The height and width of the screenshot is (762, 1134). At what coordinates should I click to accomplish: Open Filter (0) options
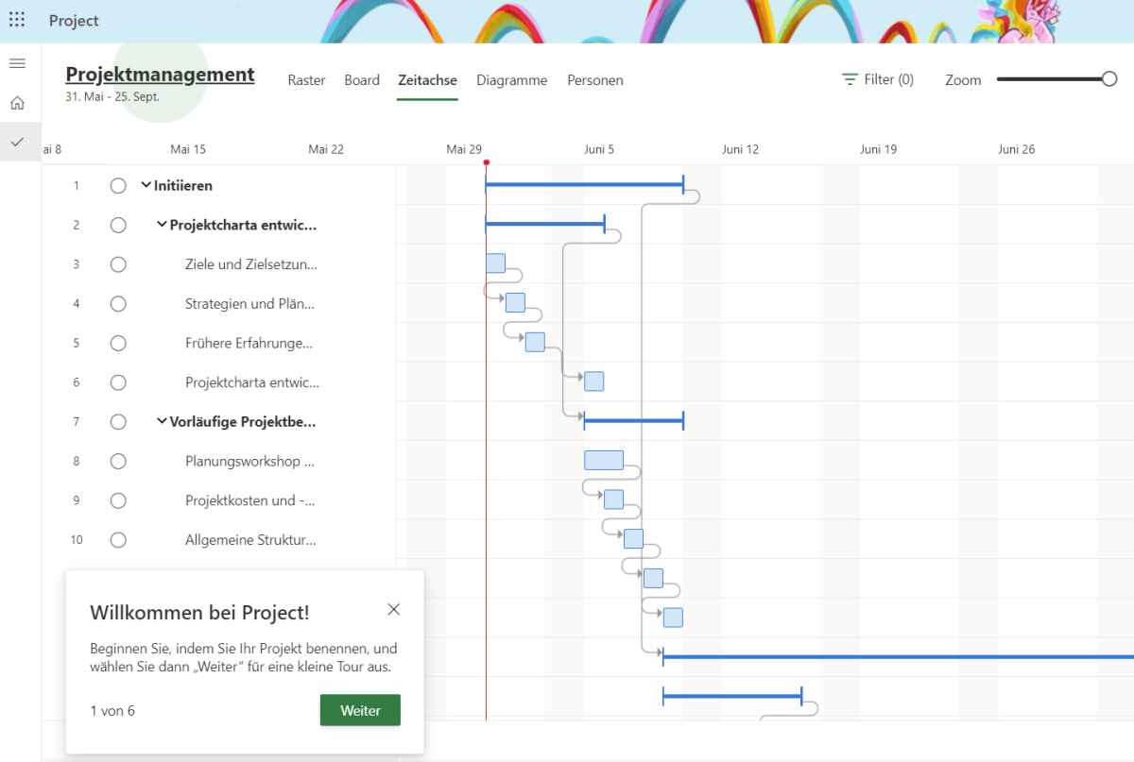878,80
